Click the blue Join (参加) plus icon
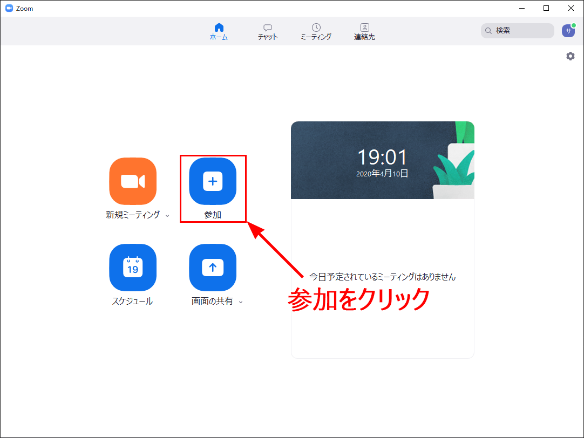 pos(213,181)
